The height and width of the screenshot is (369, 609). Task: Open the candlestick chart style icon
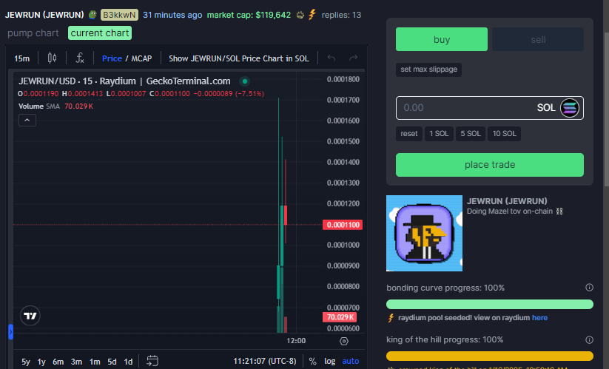pyautogui.click(x=52, y=58)
